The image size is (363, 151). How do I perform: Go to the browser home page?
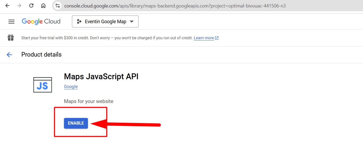43,6
